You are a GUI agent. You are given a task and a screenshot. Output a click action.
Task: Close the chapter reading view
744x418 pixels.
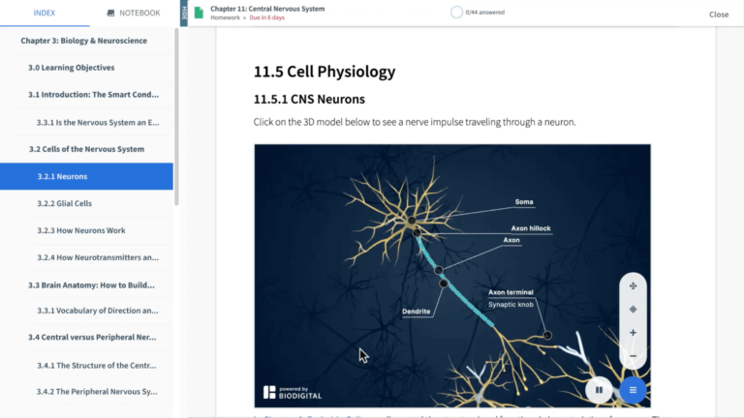pyautogui.click(x=718, y=15)
